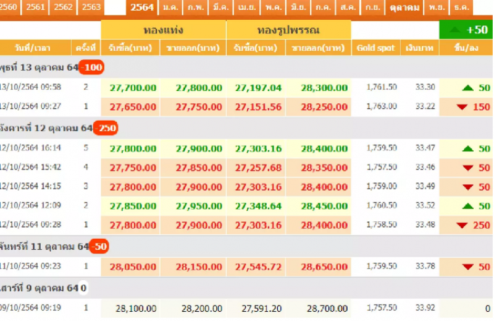Click red down arrow in 11/10/2564 09:23 row
Screen dimensions: 494x321
[x=468, y=267]
